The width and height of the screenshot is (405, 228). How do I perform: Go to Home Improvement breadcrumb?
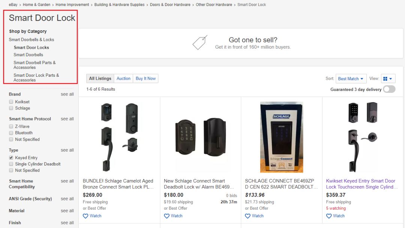coord(72,5)
